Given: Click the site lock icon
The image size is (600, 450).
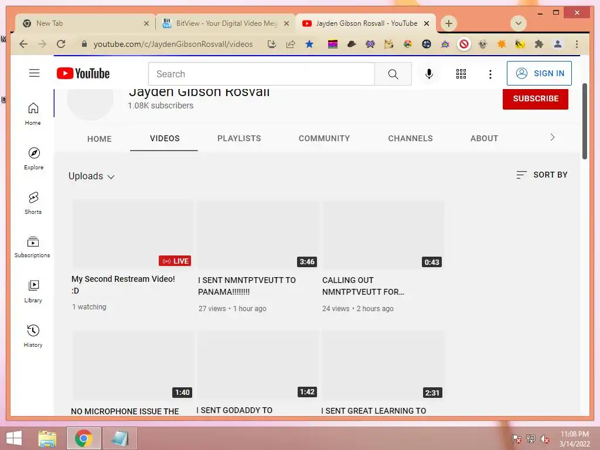Looking at the screenshot, I should tap(84, 44).
